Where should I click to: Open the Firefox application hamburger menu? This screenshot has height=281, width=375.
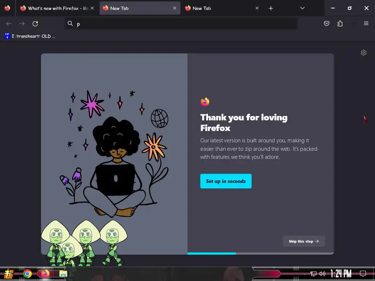366,23
